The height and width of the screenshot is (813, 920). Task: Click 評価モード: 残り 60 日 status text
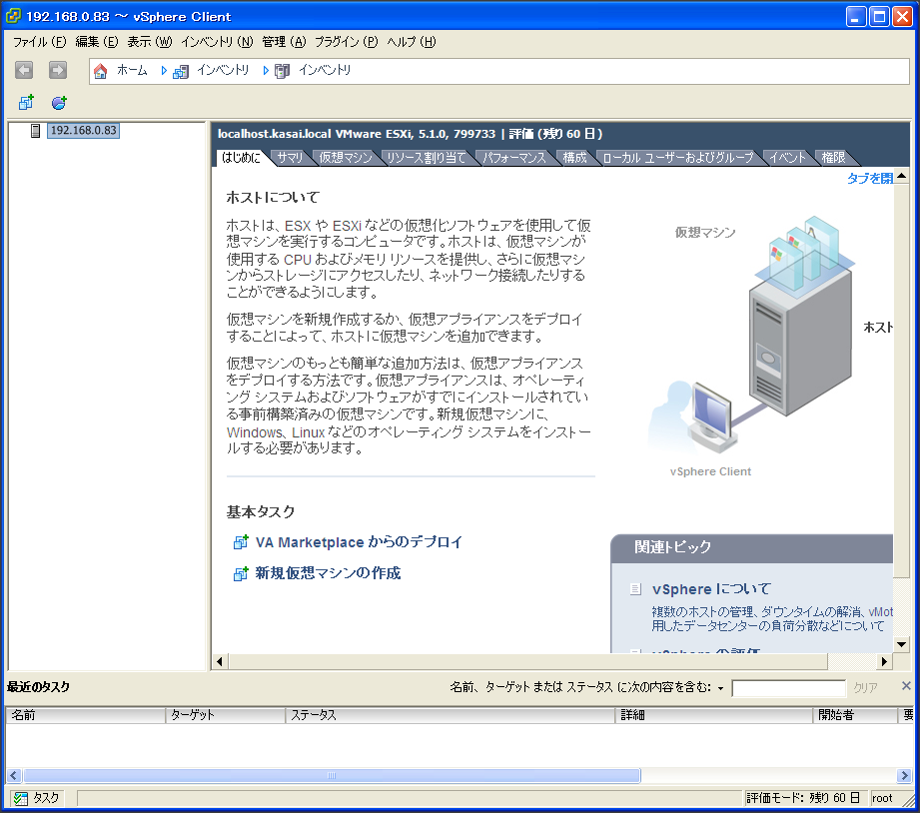pyautogui.click(x=803, y=798)
